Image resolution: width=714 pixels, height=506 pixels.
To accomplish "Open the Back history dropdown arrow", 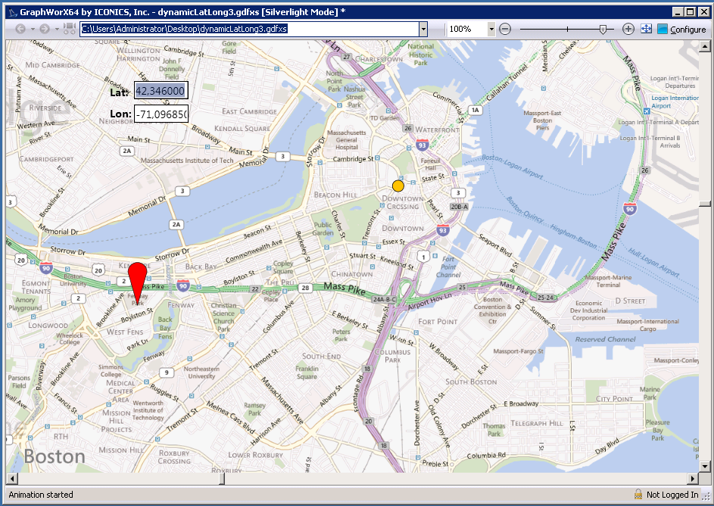I will coord(33,29).
